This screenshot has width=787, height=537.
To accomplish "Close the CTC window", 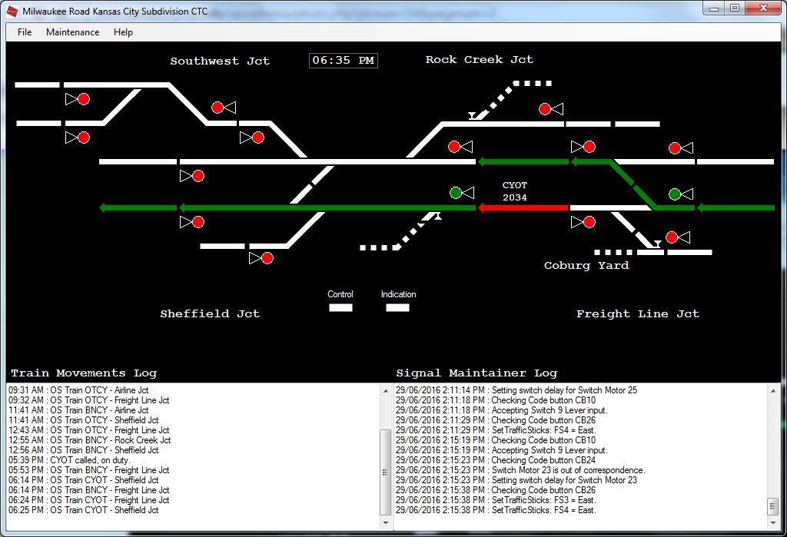I will click(x=763, y=8).
